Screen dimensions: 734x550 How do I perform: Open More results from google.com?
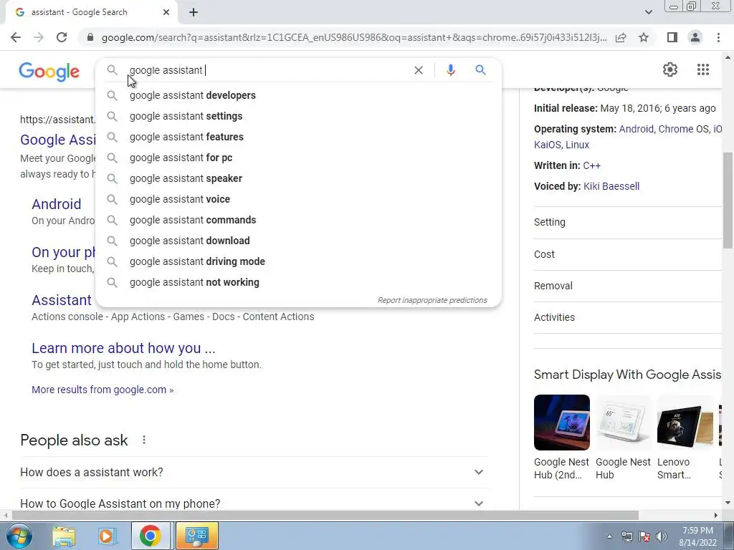(103, 390)
